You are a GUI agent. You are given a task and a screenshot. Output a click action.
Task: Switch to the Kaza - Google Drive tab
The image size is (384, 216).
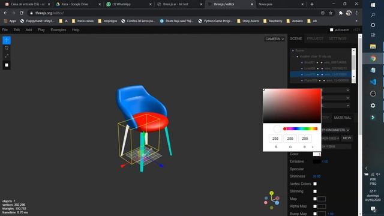tap(78, 4)
